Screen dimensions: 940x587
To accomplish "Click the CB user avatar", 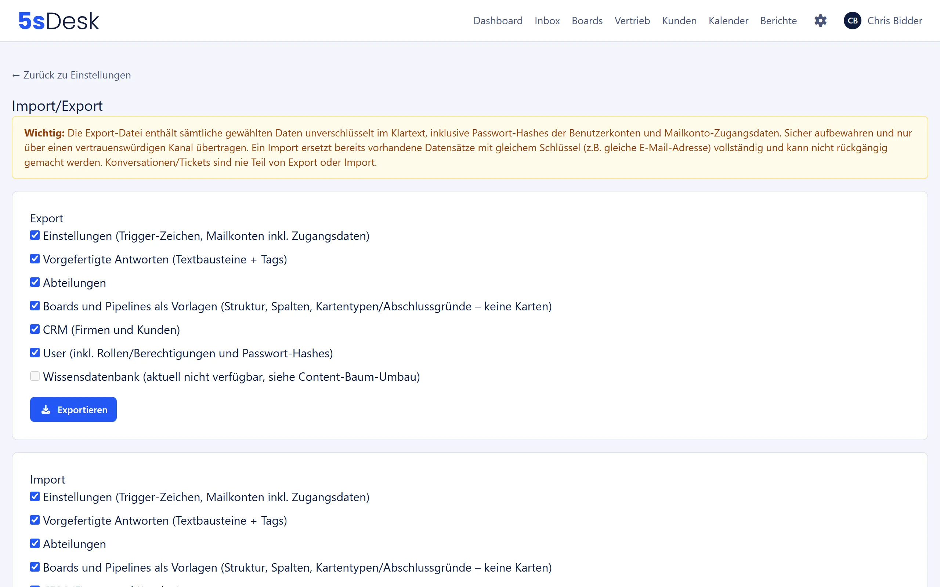I will click(852, 21).
